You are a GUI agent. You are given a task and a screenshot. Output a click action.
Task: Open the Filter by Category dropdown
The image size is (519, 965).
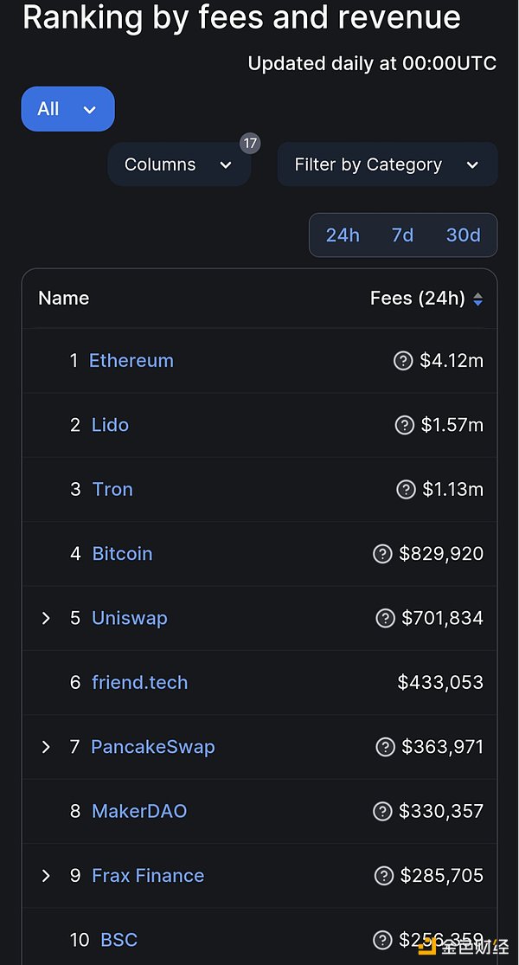[x=387, y=164]
